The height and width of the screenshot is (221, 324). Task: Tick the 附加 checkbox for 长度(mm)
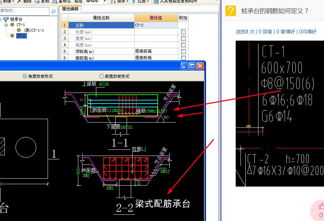(x=183, y=32)
